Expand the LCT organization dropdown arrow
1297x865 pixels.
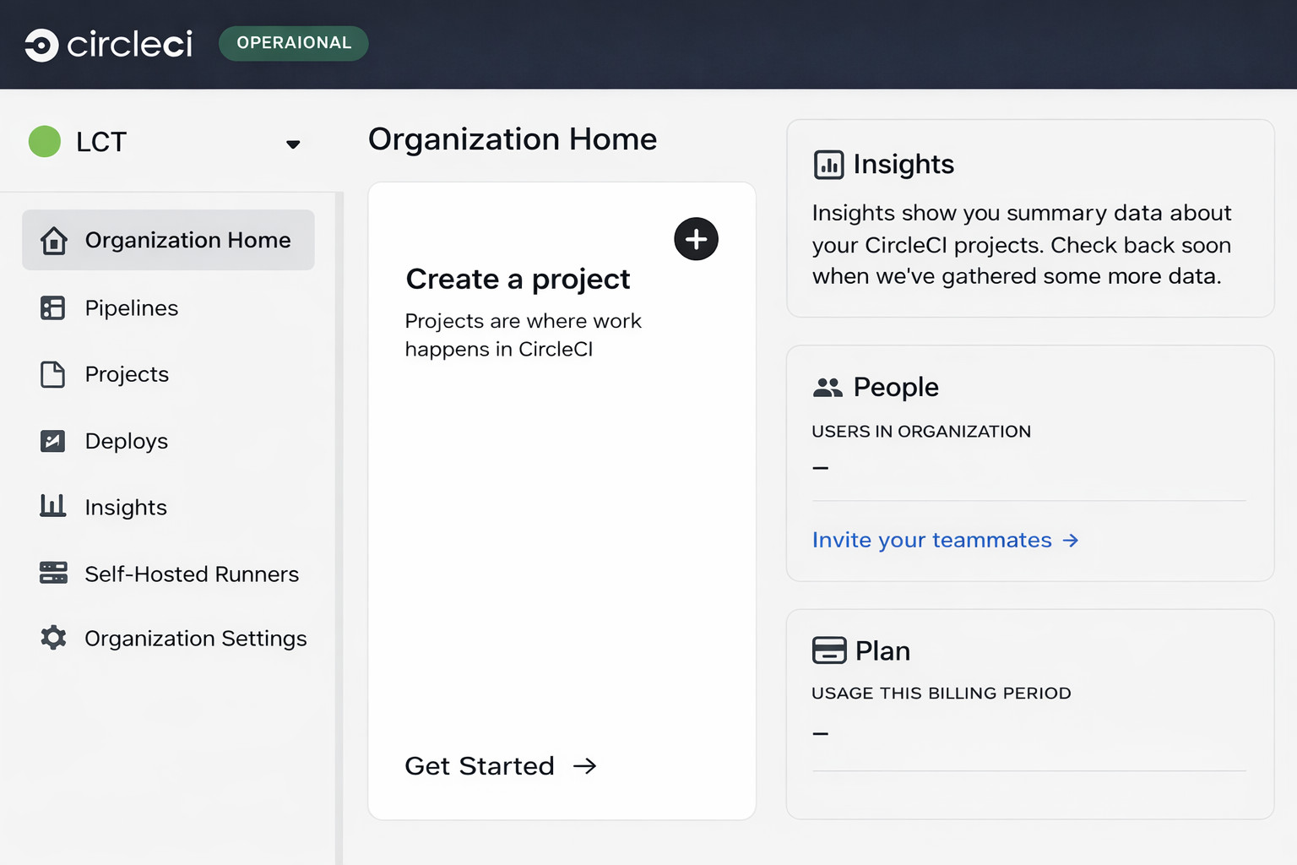point(293,144)
